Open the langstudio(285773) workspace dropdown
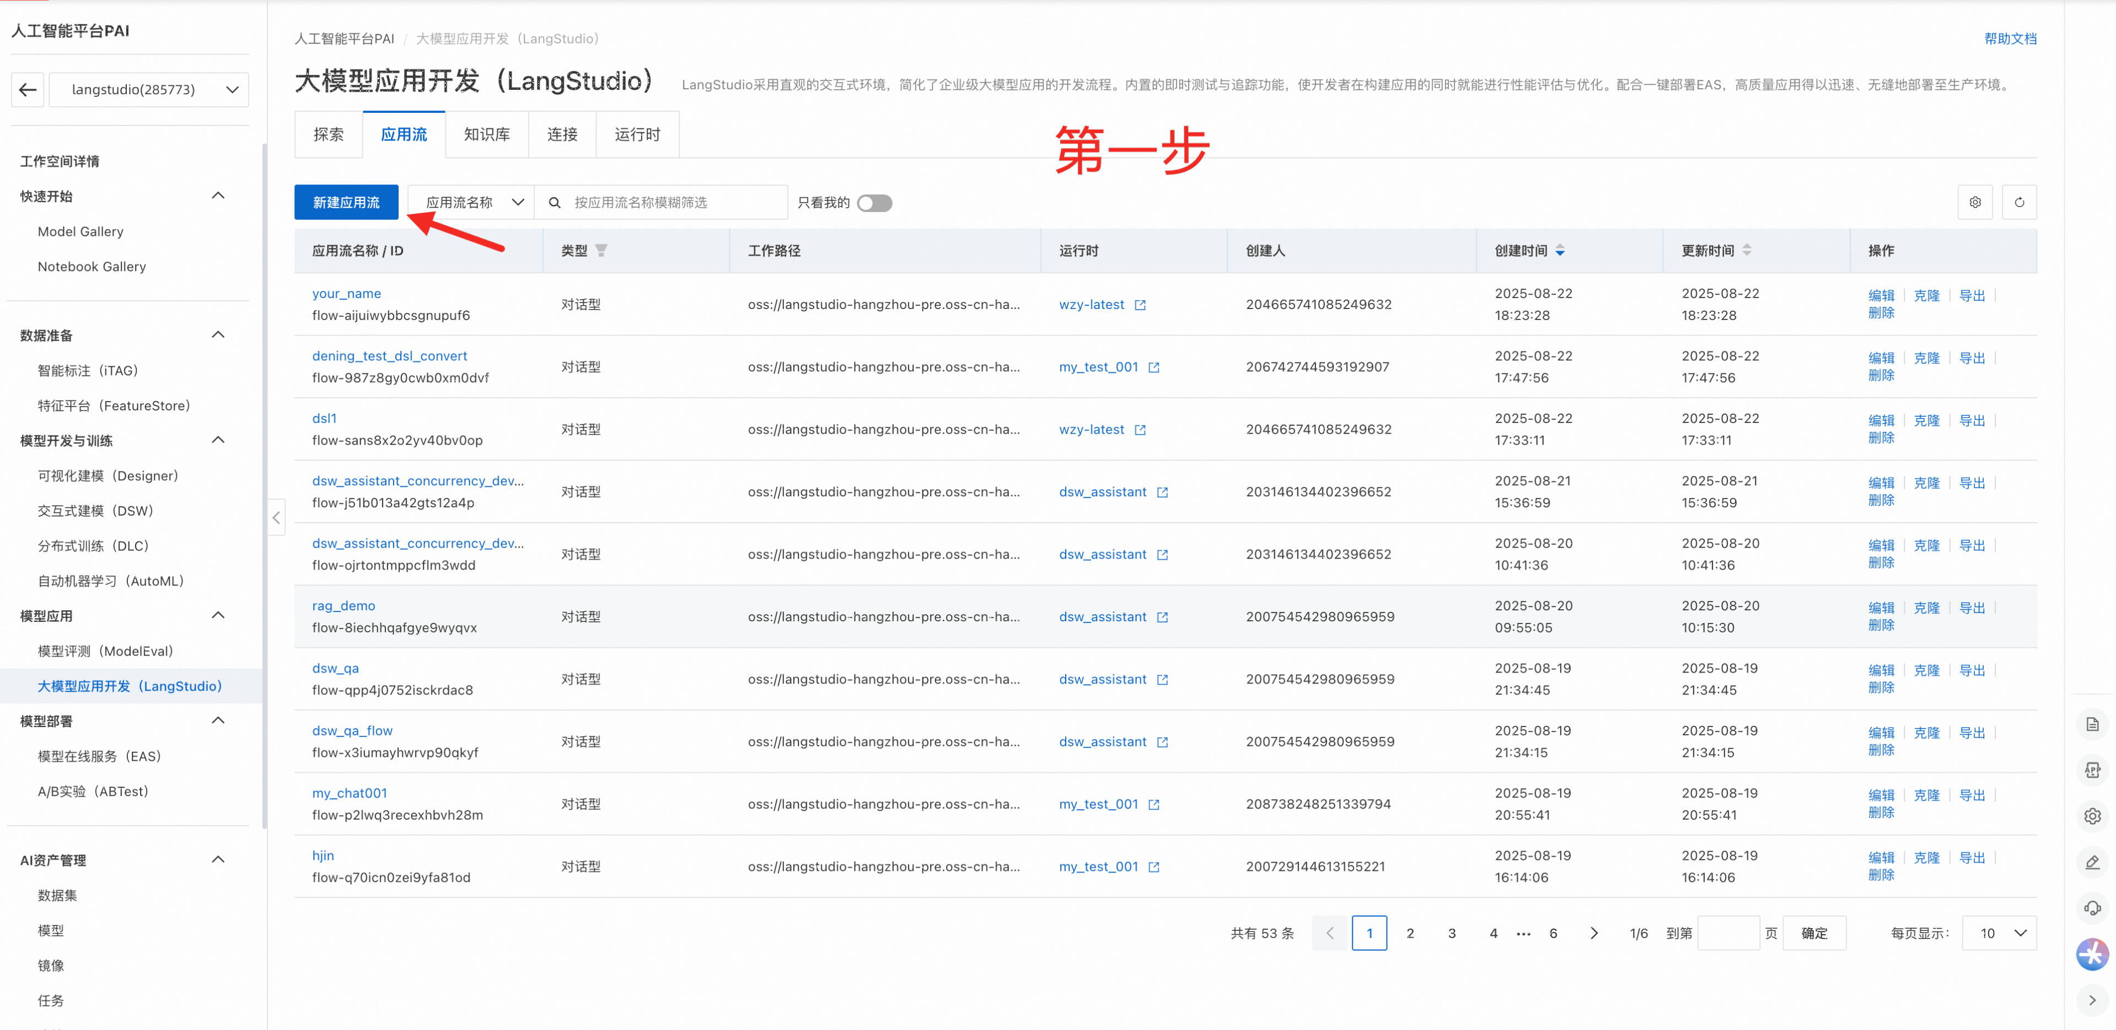The width and height of the screenshot is (2116, 1030). coord(149,89)
